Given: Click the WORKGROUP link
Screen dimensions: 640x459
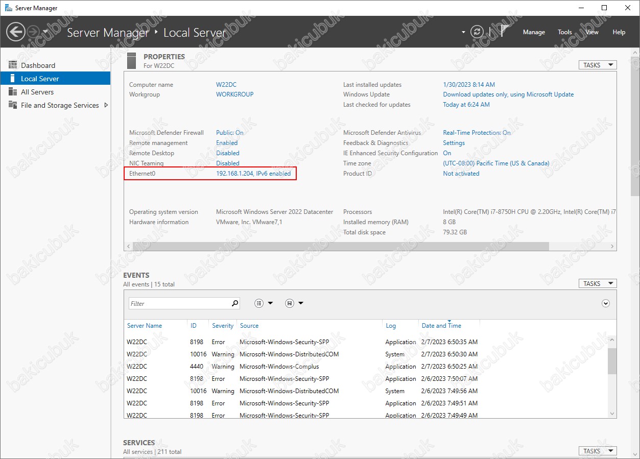Looking at the screenshot, I should (235, 94).
